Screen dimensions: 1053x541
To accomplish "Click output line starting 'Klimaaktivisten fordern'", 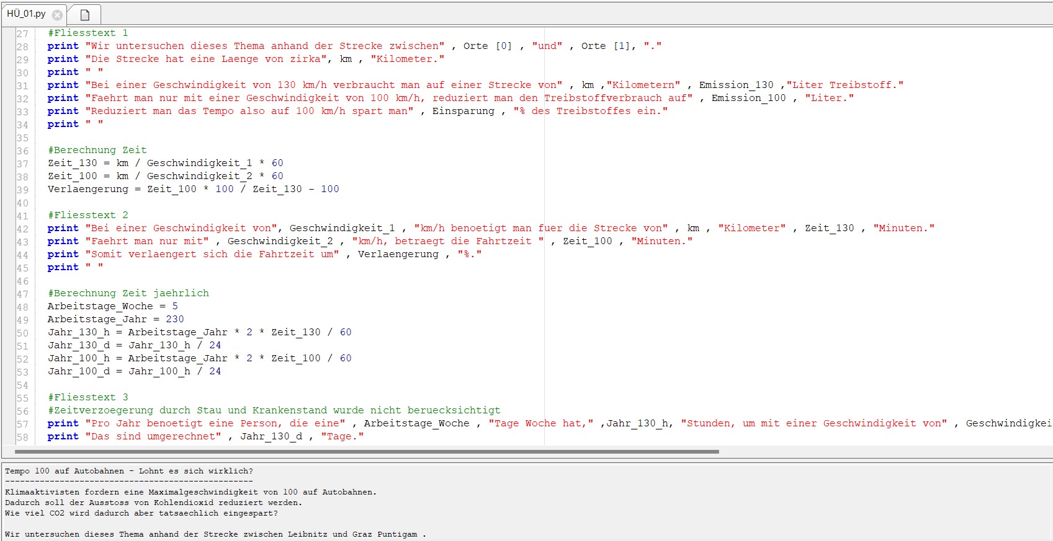I will point(191,492).
